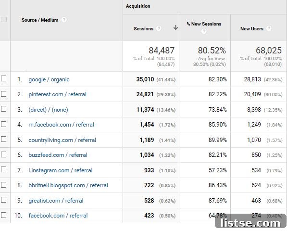Sort by the Sessions column header
The image size is (287, 231).
tap(143, 29)
